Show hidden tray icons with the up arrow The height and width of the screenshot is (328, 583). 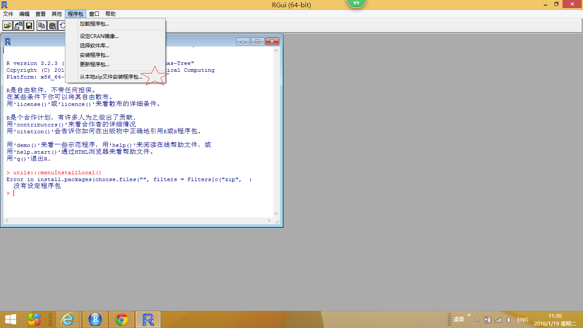click(477, 320)
